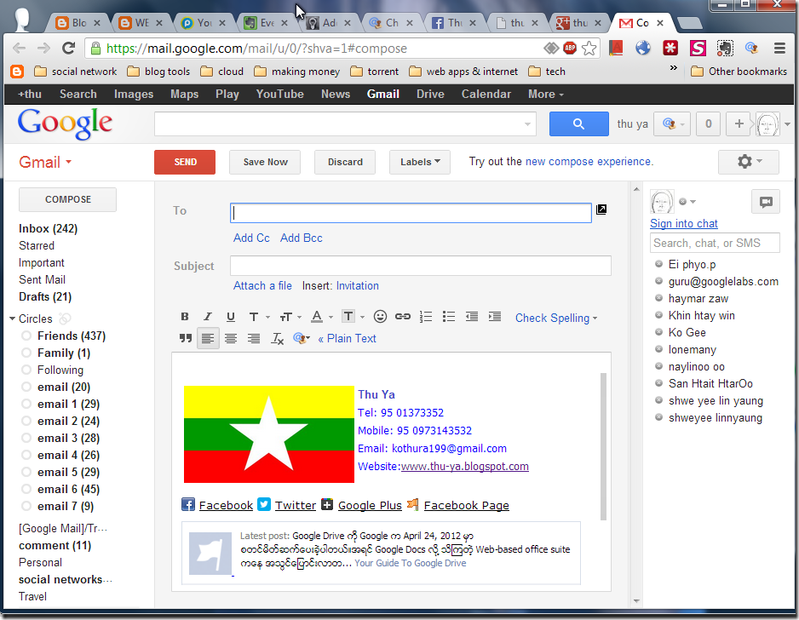Click Sign into chat link
Screen dimensions: 799x620
[683, 224]
